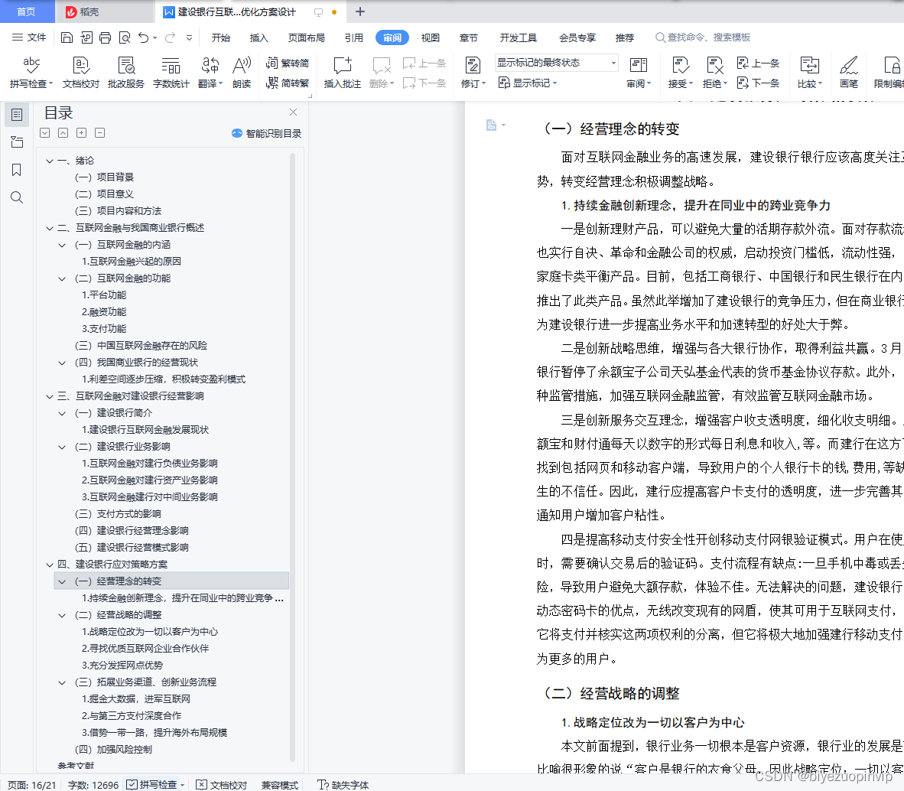Switch to the 页面布局 ribbon tab
904x791 pixels.
[x=306, y=37]
